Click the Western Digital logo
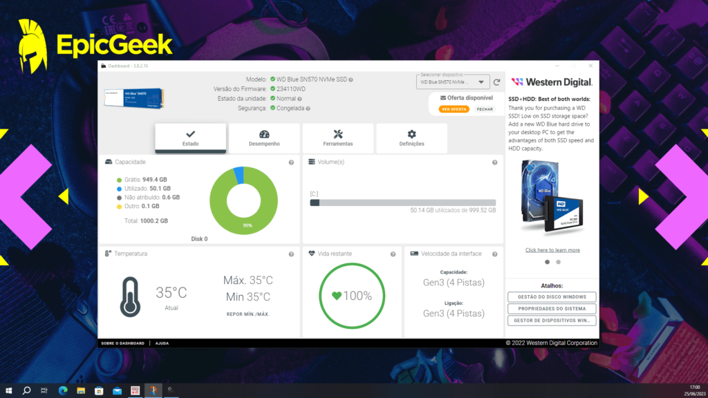Viewport: 708px width, 398px height. (551, 82)
